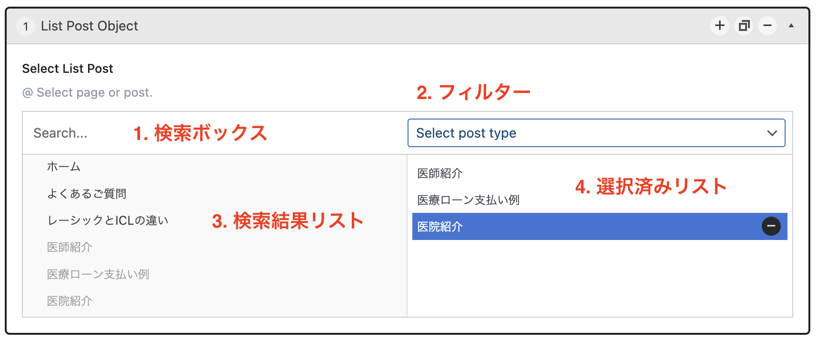Click greyed-out 医院紹介 in left list
This screenshot has width=817, height=340.
70,301
